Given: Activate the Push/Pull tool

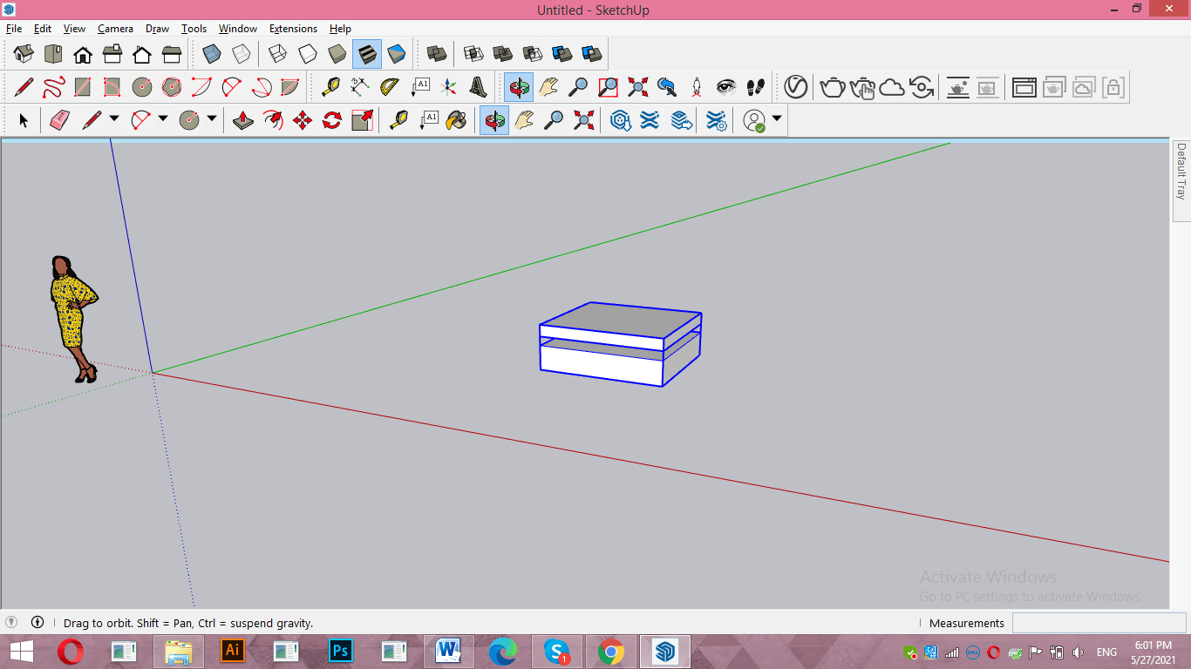Looking at the screenshot, I should coord(243,120).
